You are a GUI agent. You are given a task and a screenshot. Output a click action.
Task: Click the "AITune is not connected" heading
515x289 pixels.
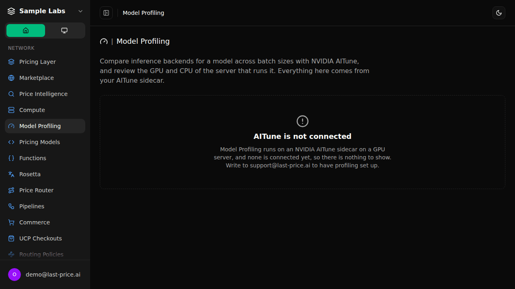pos(303,136)
